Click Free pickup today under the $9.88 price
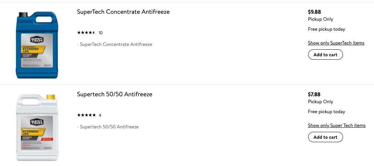374x166 pixels. tap(326, 29)
